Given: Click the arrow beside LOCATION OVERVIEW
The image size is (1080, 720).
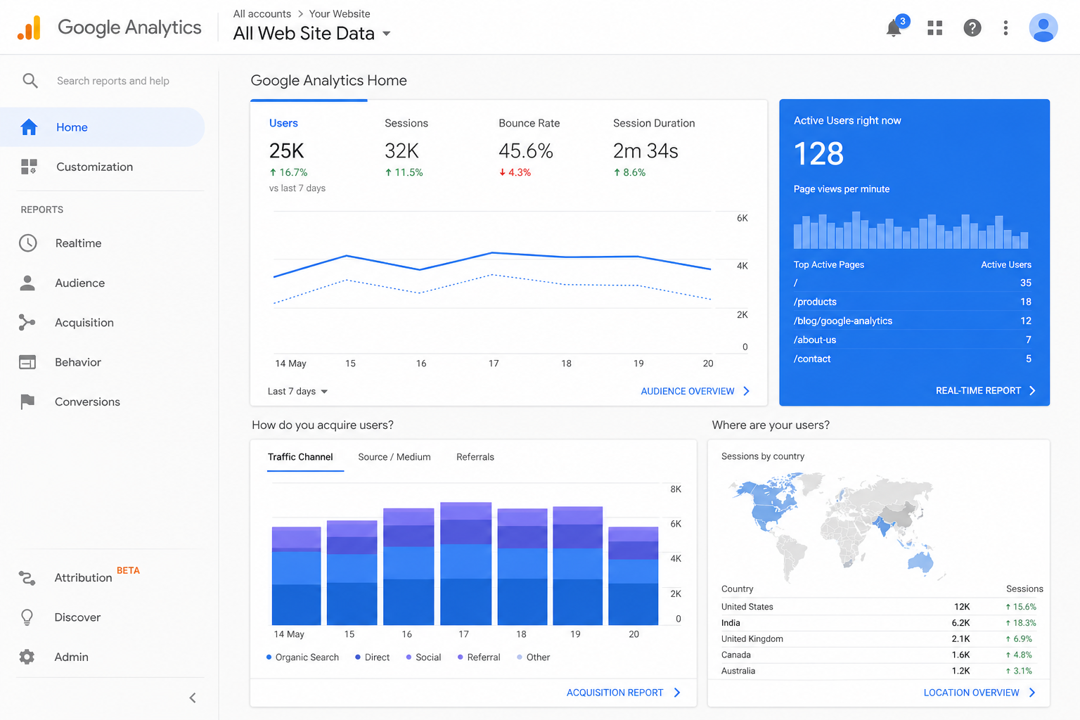Looking at the screenshot, I should click(1032, 693).
